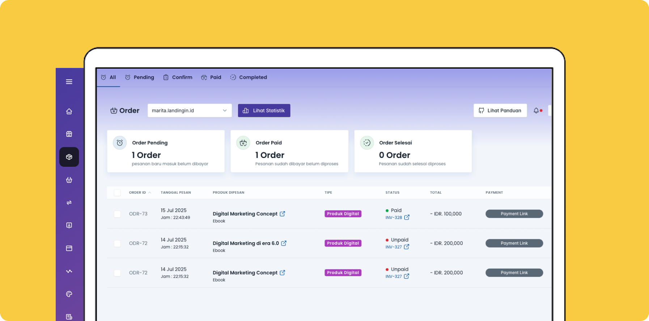This screenshot has width=649, height=321.
Task: Click the shopping basket sidebar icon
Action: [69, 180]
